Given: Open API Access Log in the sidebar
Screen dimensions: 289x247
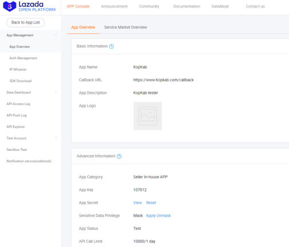Looking at the screenshot, I should pos(18,104).
